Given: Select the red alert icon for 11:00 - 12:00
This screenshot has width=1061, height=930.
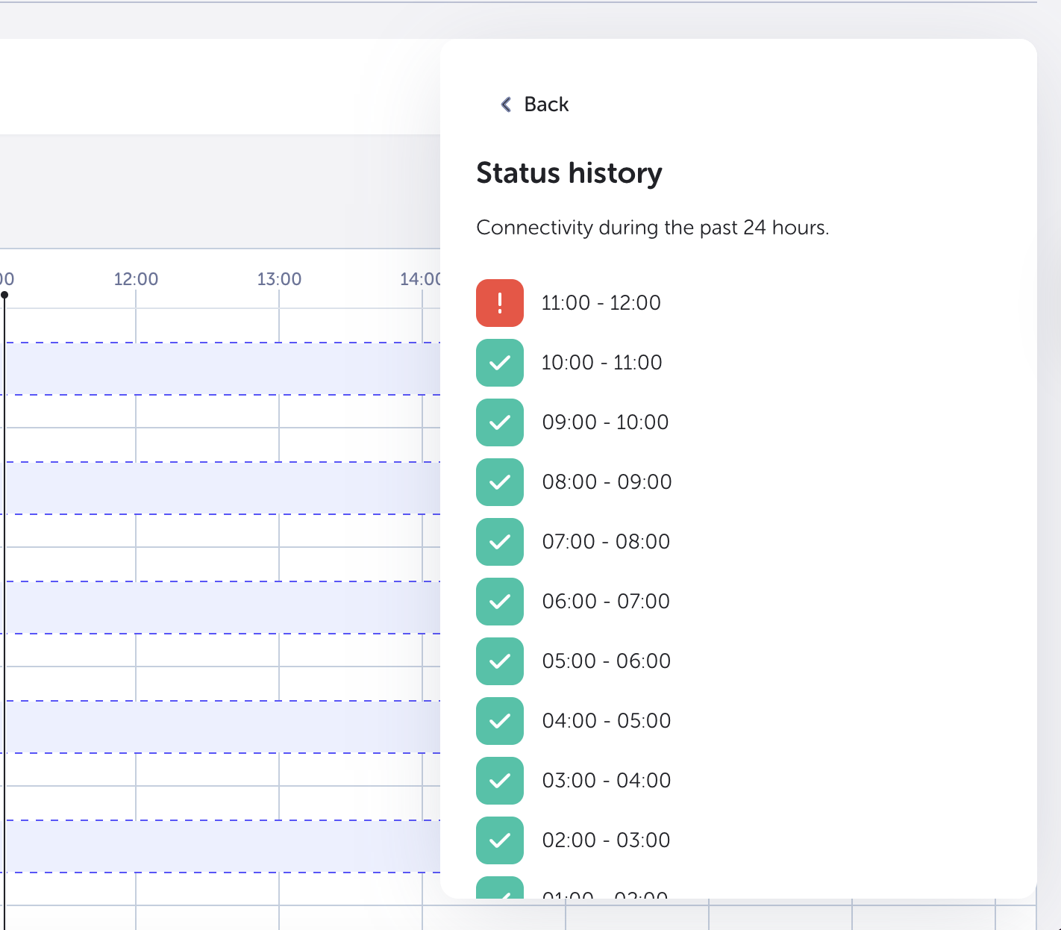Looking at the screenshot, I should 500,303.
